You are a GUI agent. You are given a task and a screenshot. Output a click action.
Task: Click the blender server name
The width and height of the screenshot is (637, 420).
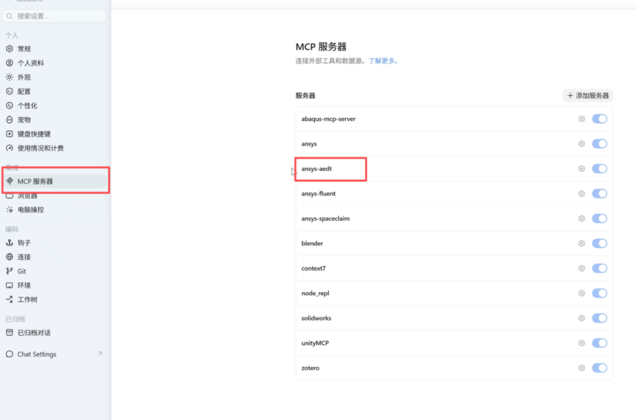click(x=312, y=243)
